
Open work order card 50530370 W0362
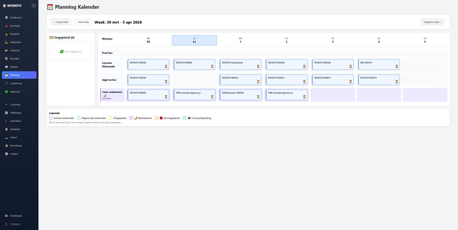148,64
